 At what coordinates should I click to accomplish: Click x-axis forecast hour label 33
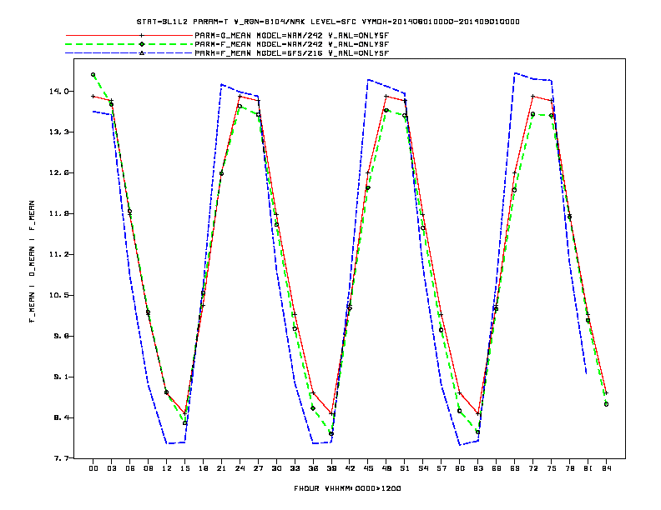pos(295,468)
